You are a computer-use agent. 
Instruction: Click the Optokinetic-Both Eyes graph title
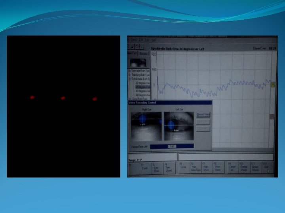pos(177,49)
